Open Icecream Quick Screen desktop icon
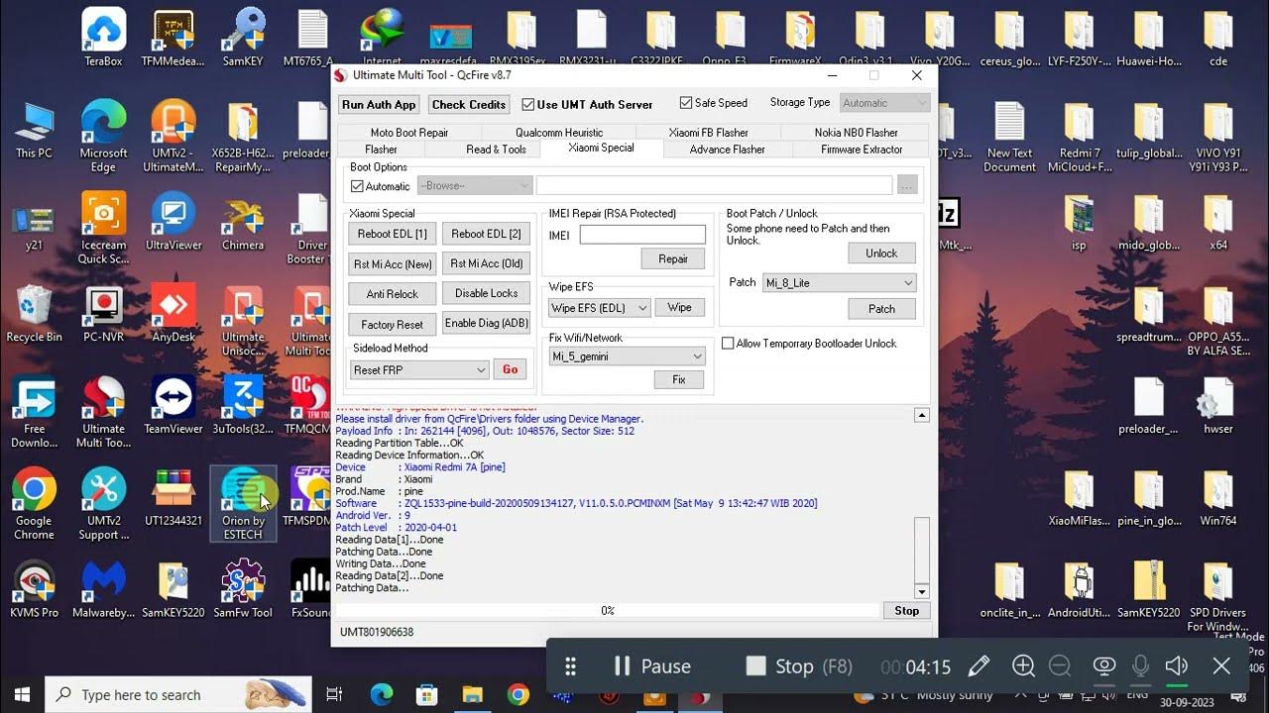1269x713 pixels. 103,228
